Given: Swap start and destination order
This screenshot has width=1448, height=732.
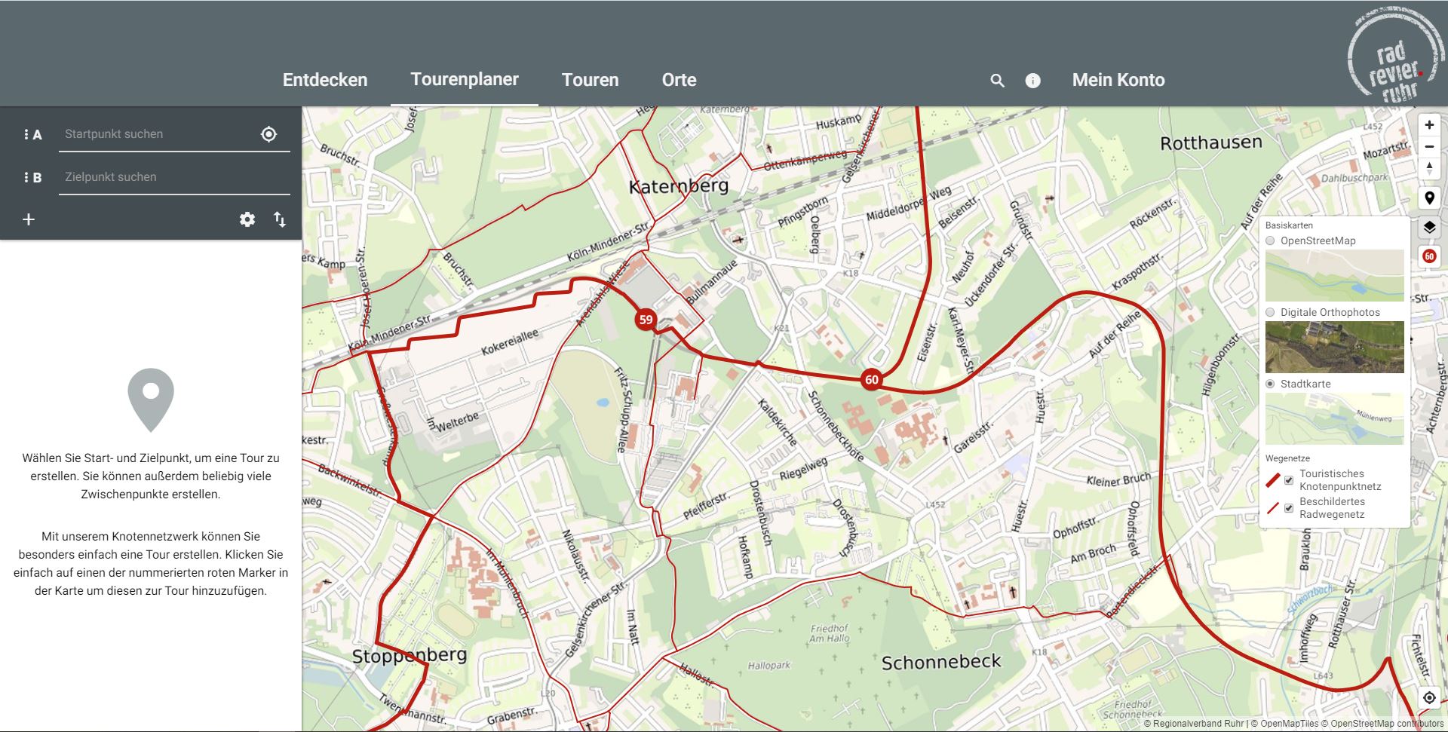Looking at the screenshot, I should pyautogui.click(x=280, y=219).
